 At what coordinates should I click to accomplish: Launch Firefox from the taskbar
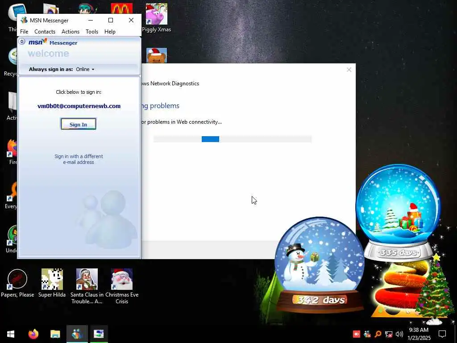click(x=33, y=334)
